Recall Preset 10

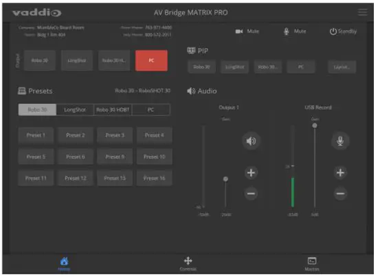(154, 157)
